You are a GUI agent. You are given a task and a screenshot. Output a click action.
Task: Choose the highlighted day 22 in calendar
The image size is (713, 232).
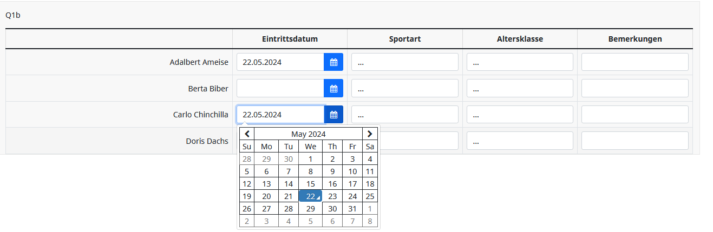310,196
